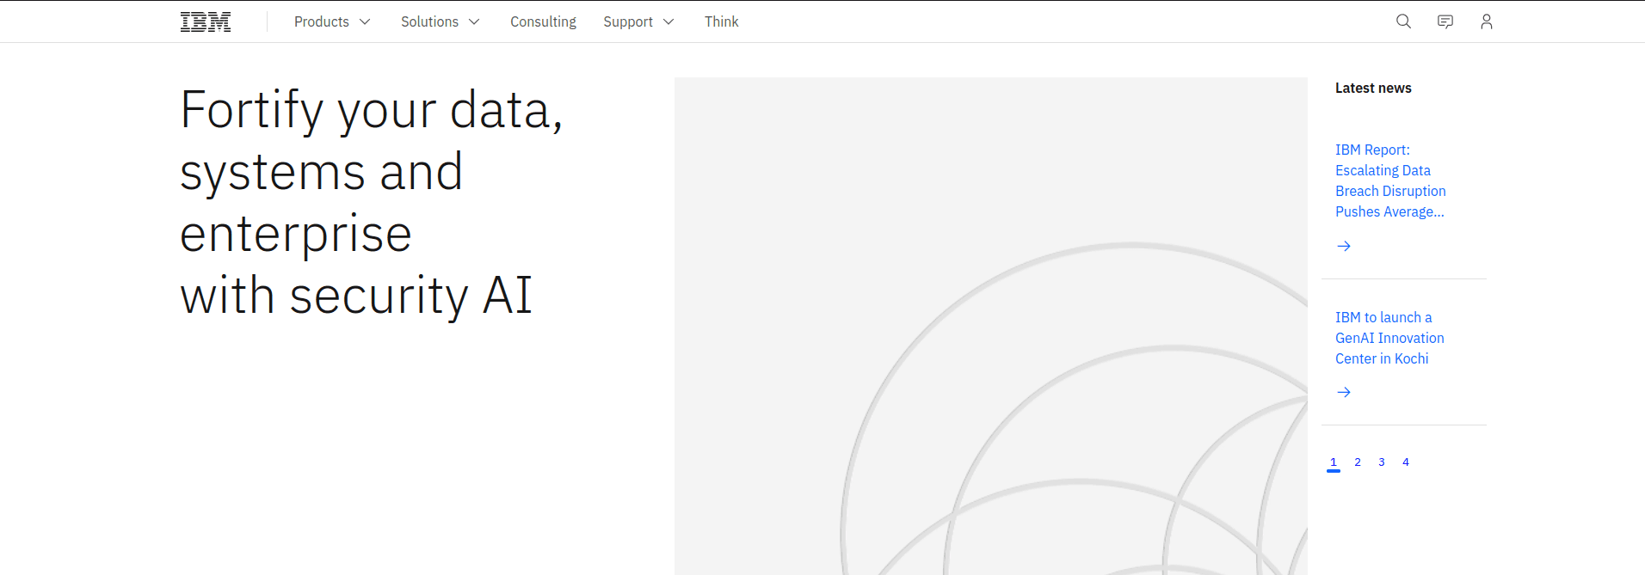This screenshot has height=575, width=1645.
Task: Open the chat bubble icon in the header
Action: (1445, 21)
